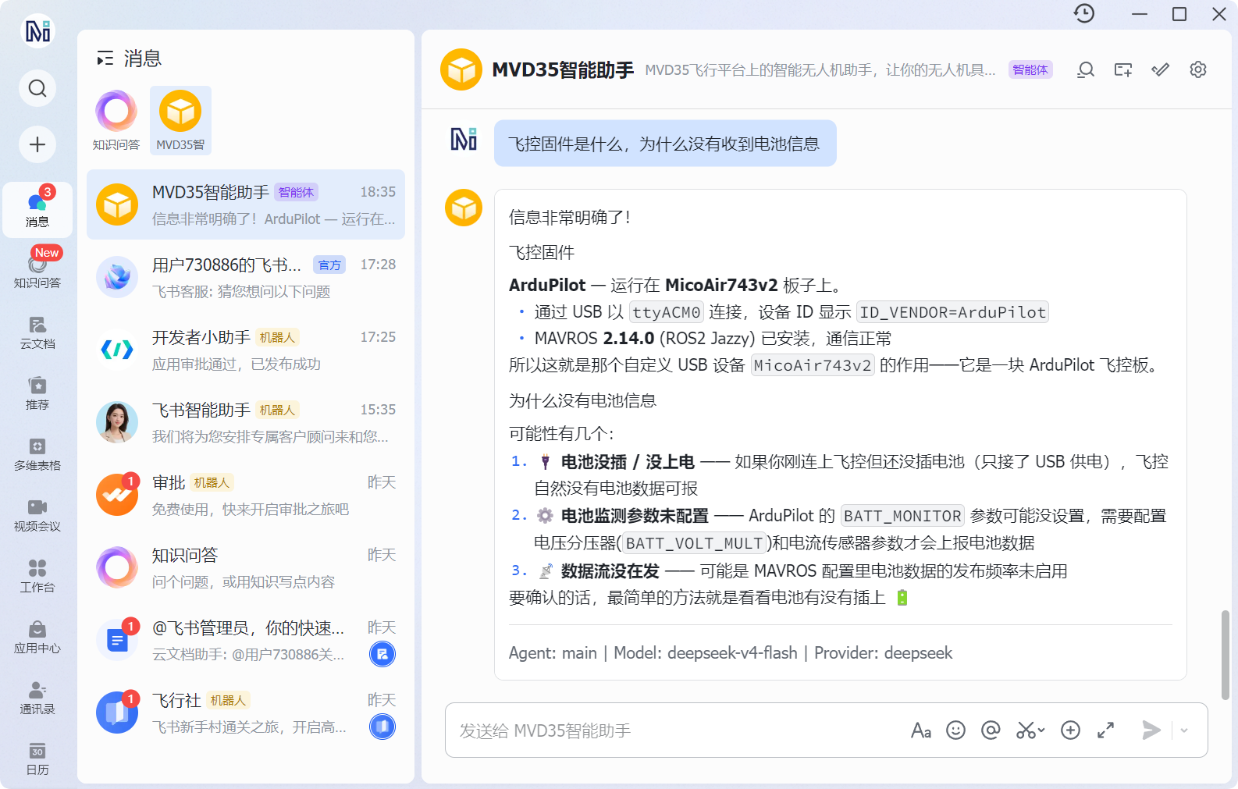1238x789 pixels.
Task: Open the 飞书智能助手 chat
Action: click(246, 422)
